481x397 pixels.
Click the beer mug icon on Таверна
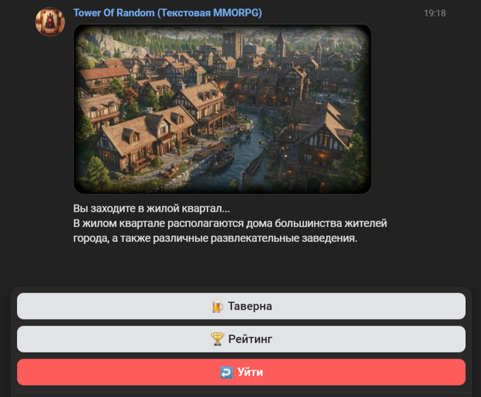[218, 306]
